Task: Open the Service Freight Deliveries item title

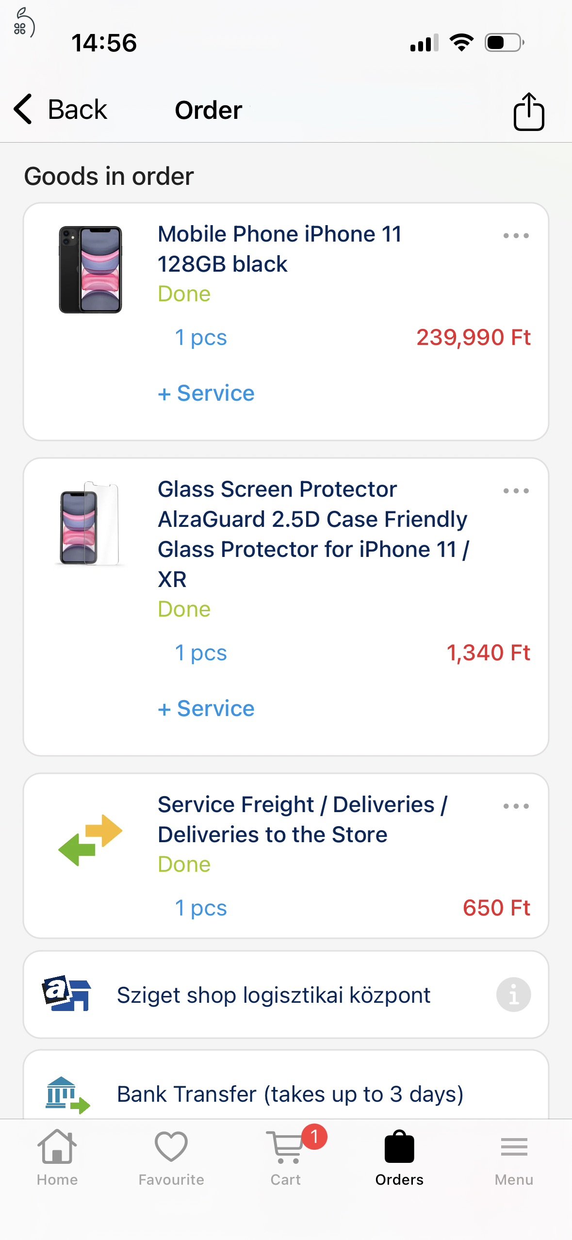Action: click(302, 819)
